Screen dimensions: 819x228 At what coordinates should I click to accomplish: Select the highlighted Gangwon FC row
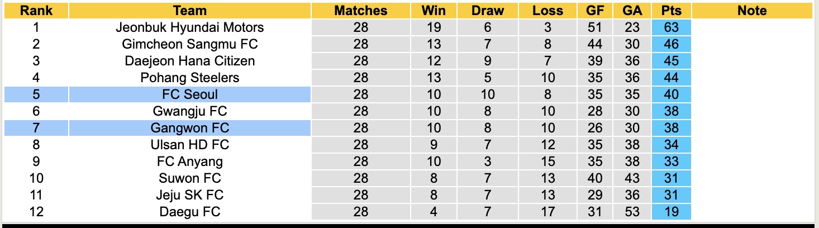(x=190, y=128)
